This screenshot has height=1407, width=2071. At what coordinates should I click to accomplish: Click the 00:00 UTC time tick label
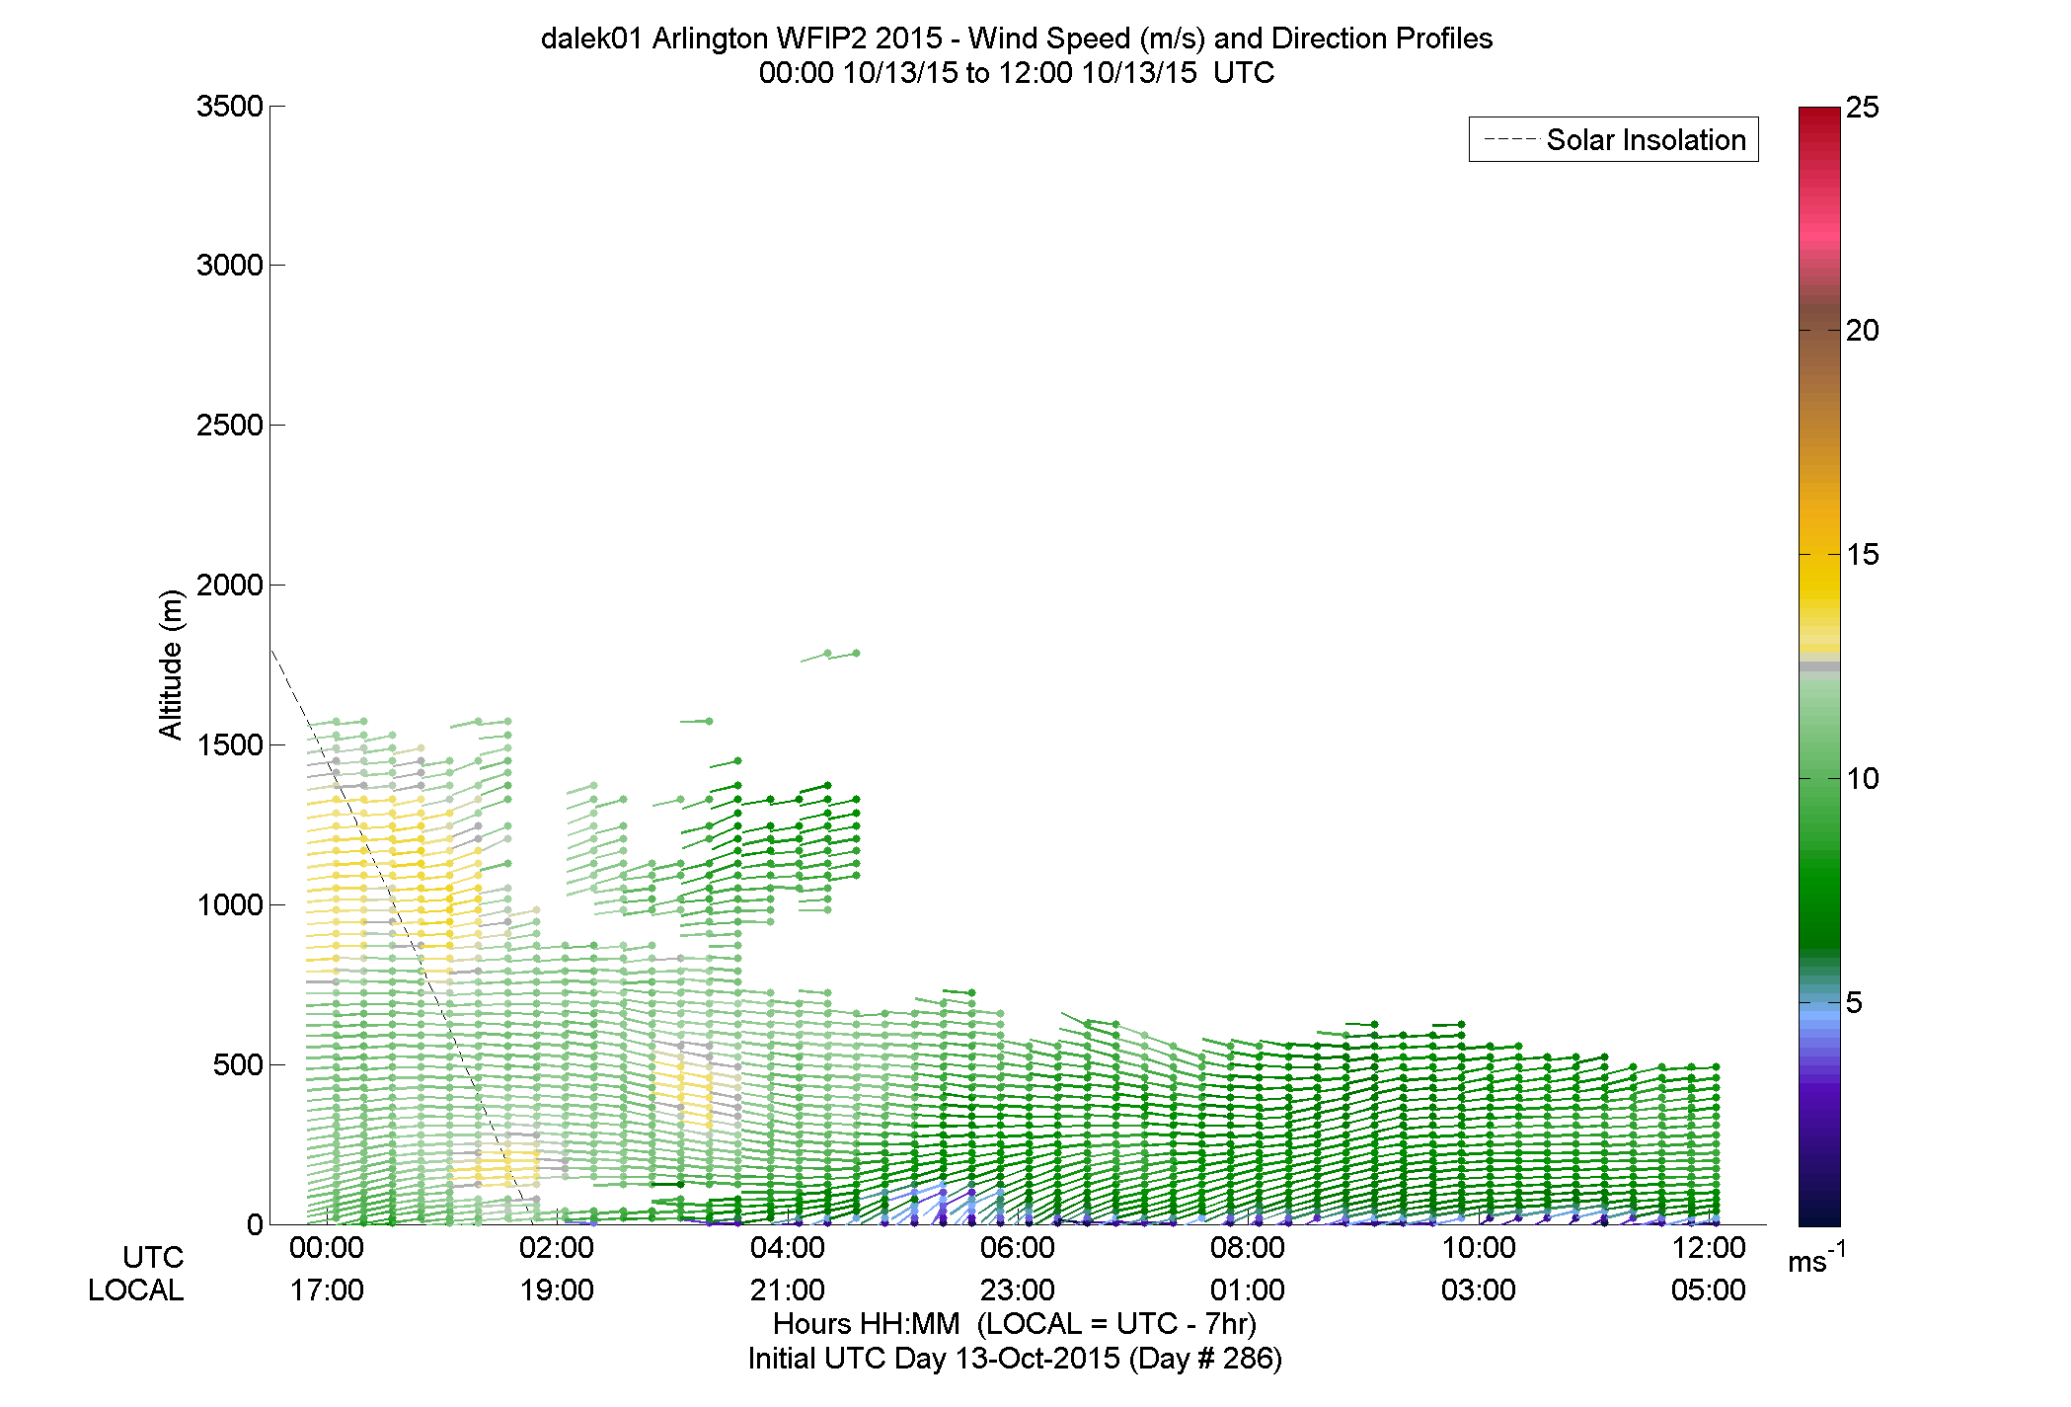click(x=327, y=1248)
